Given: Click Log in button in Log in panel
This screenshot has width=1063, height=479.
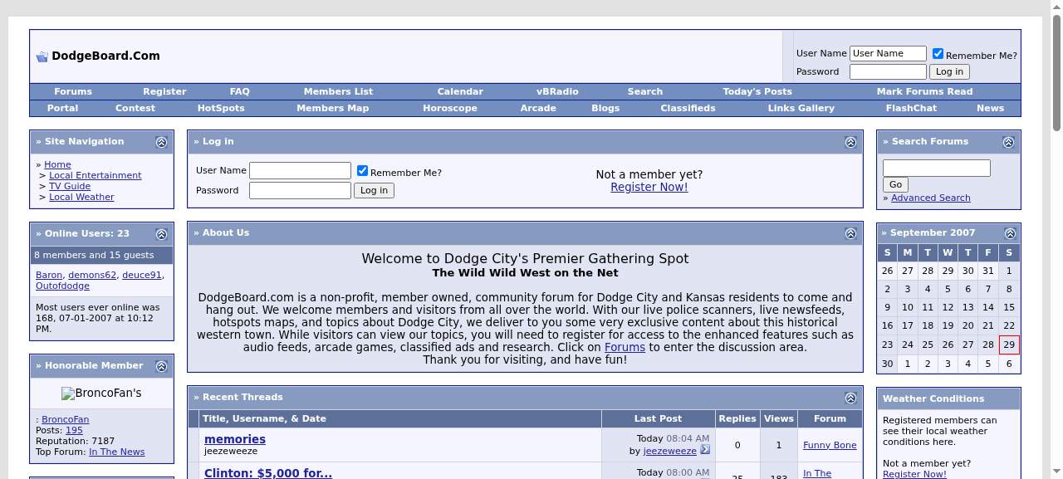Looking at the screenshot, I should coord(374,190).
